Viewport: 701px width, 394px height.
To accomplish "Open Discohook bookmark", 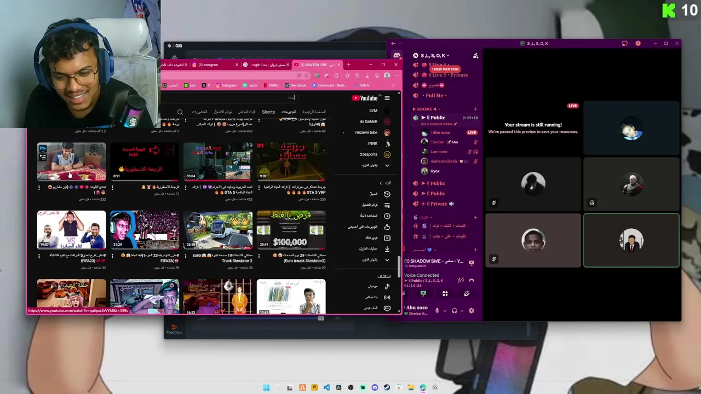I will pos(296,85).
